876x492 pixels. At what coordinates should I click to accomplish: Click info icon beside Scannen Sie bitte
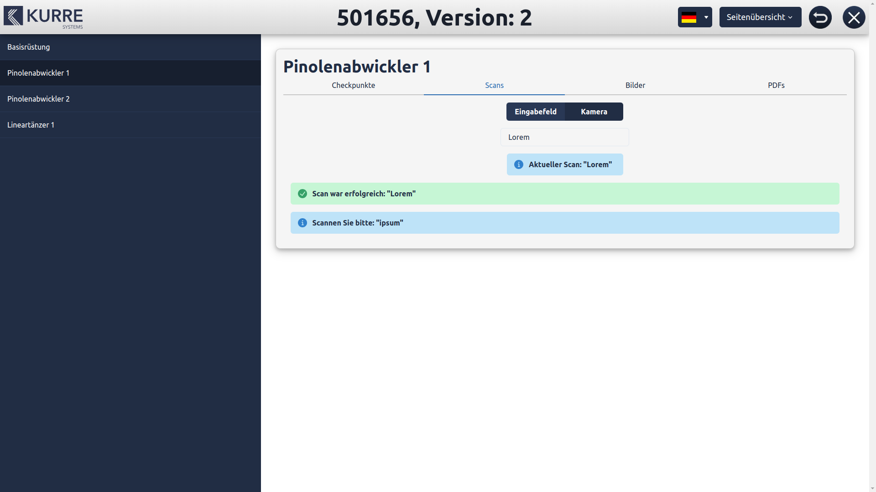(x=302, y=223)
